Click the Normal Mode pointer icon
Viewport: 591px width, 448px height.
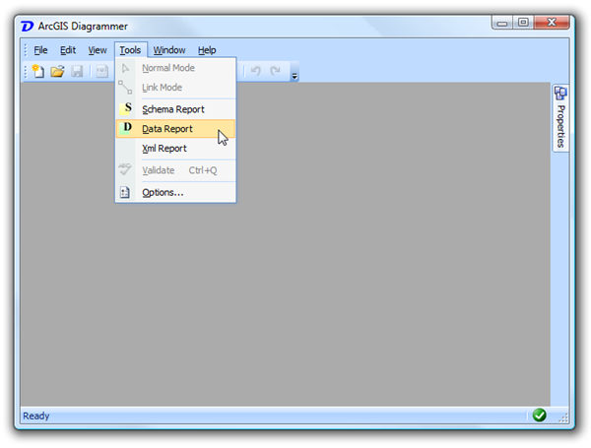(x=125, y=68)
